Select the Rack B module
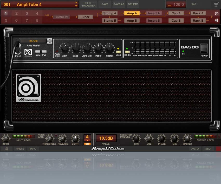Viewport: 221px width, 184px height. click(198, 21)
